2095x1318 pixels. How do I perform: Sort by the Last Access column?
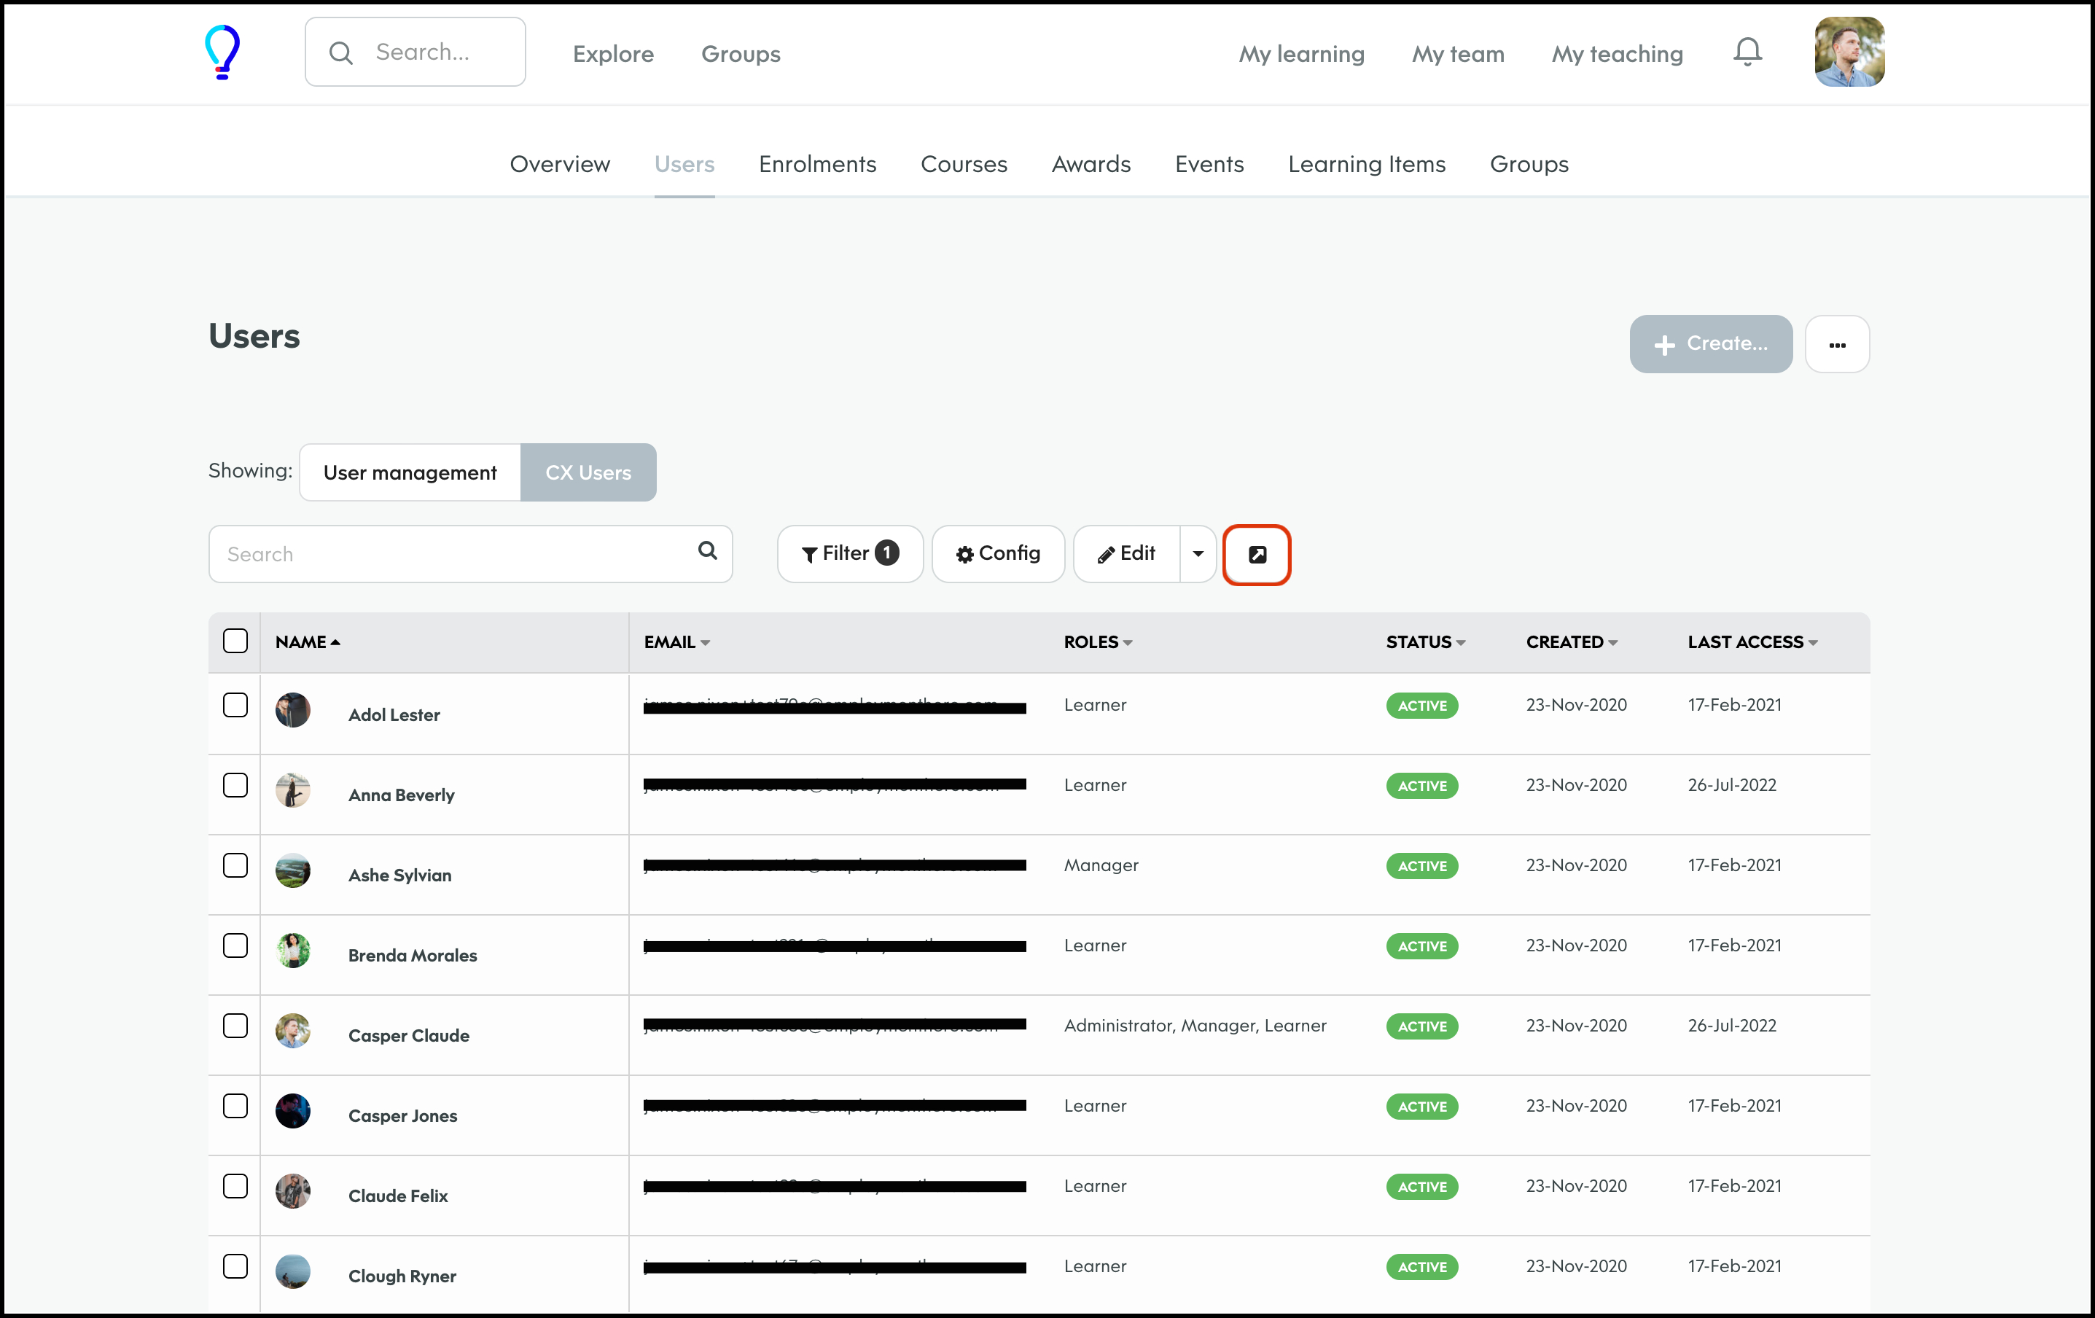[1752, 642]
